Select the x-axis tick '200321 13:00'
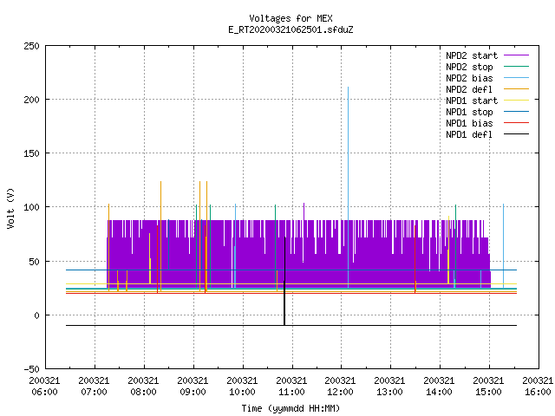 pyautogui.click(x=390, y=387)
